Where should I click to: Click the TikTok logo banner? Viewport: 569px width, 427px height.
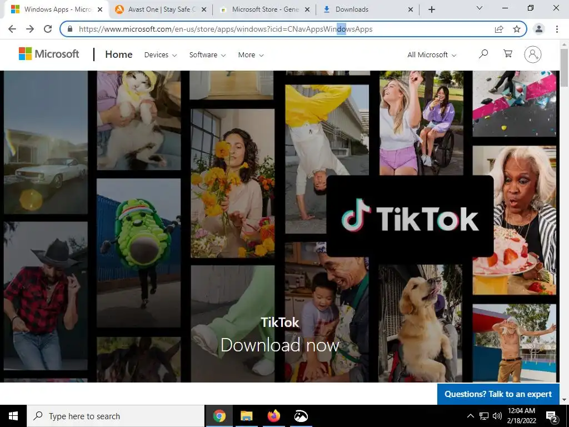coord(410,216)
